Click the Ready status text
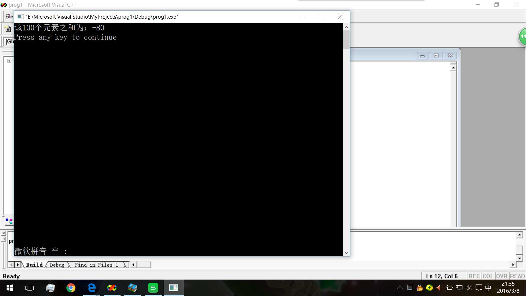This screenshot has height=296, width=526. coord(11,276)
